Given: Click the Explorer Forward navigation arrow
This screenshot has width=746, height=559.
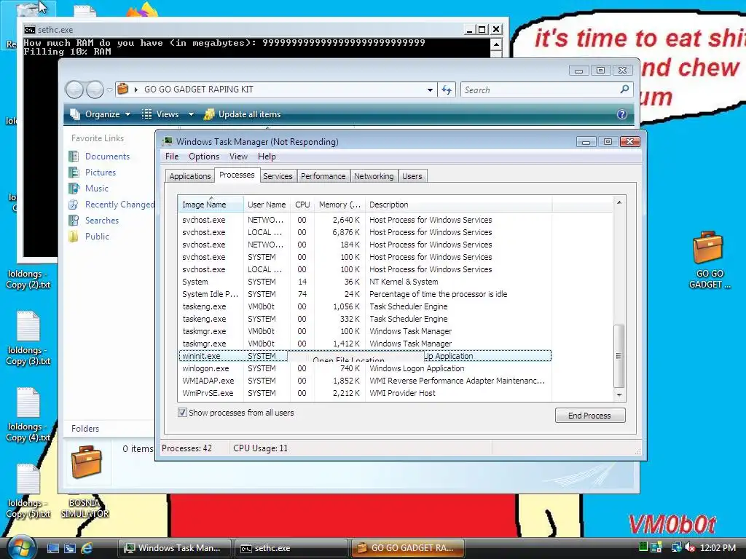Looking at the screenshot, I should pyautogui.click(x=95, y=90).
